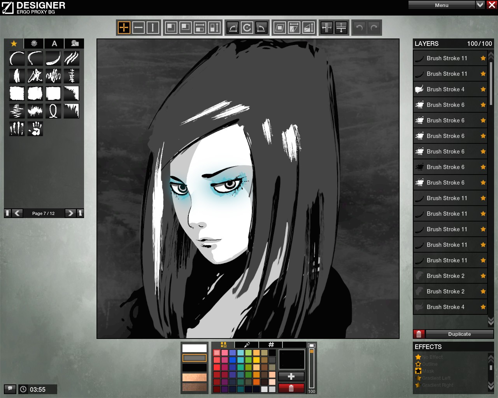Screen dimensions: 498x398
Task: Pick the handprint brush stamp
Action: [35, 129]
